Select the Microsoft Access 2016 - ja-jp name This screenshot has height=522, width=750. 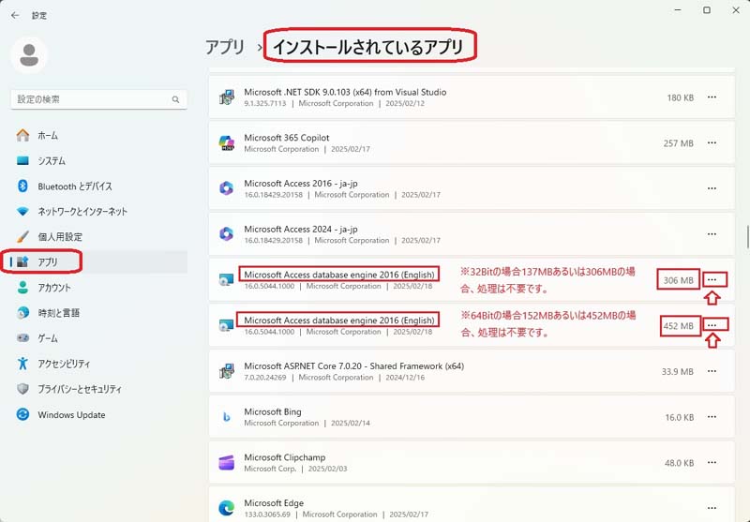[301, 183]
